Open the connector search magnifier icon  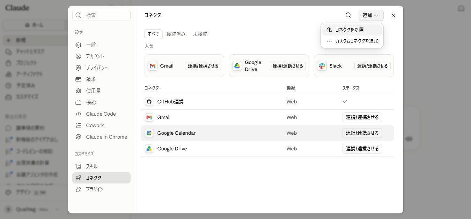(x=348, y=15)
